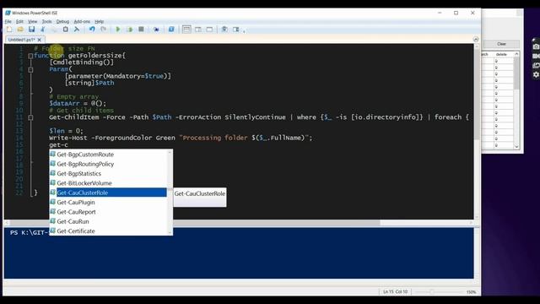Screen dimensions: 540x304
Task: Save the script with the floppy disk icon
Action: (32, 30)
